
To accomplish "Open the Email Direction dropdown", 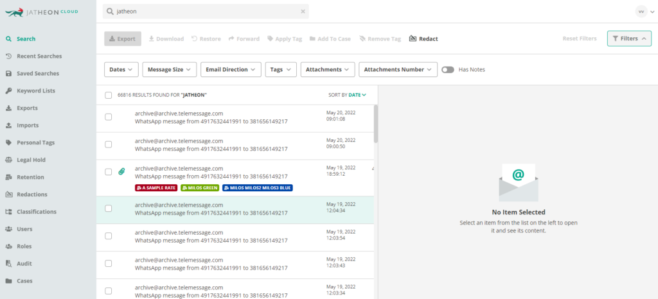I will [x=231, y=69].
